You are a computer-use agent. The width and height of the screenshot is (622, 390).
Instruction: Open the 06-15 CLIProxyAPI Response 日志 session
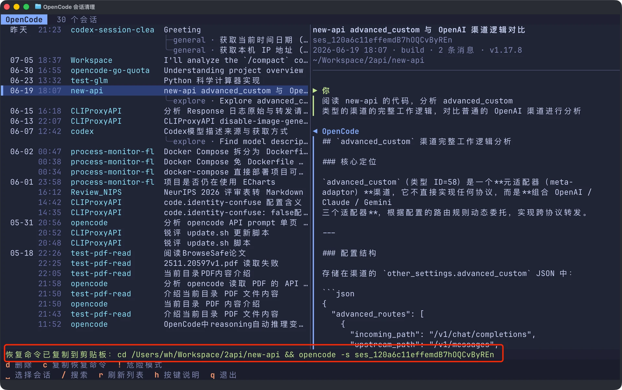pos(155,111)
